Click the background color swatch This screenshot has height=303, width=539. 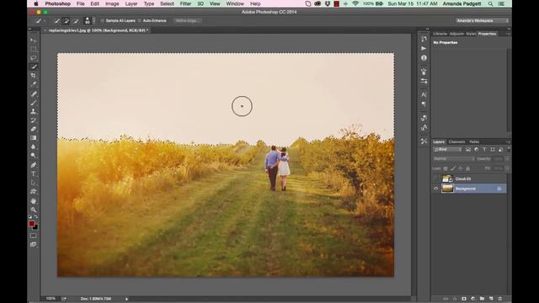[x=35, y=227]
